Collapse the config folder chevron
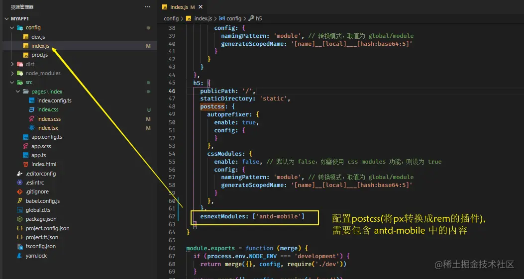 [12, 28]
